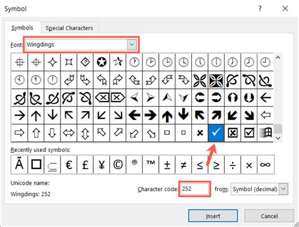Pick the multiplication sign from recent symbols
The height and width of the screenshot is (227, 299).
click(249, 165)
